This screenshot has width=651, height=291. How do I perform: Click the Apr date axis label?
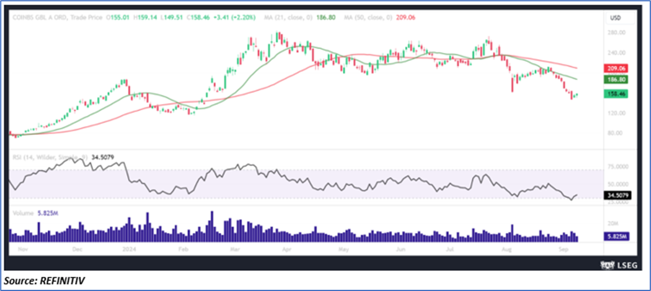(286, 250)
